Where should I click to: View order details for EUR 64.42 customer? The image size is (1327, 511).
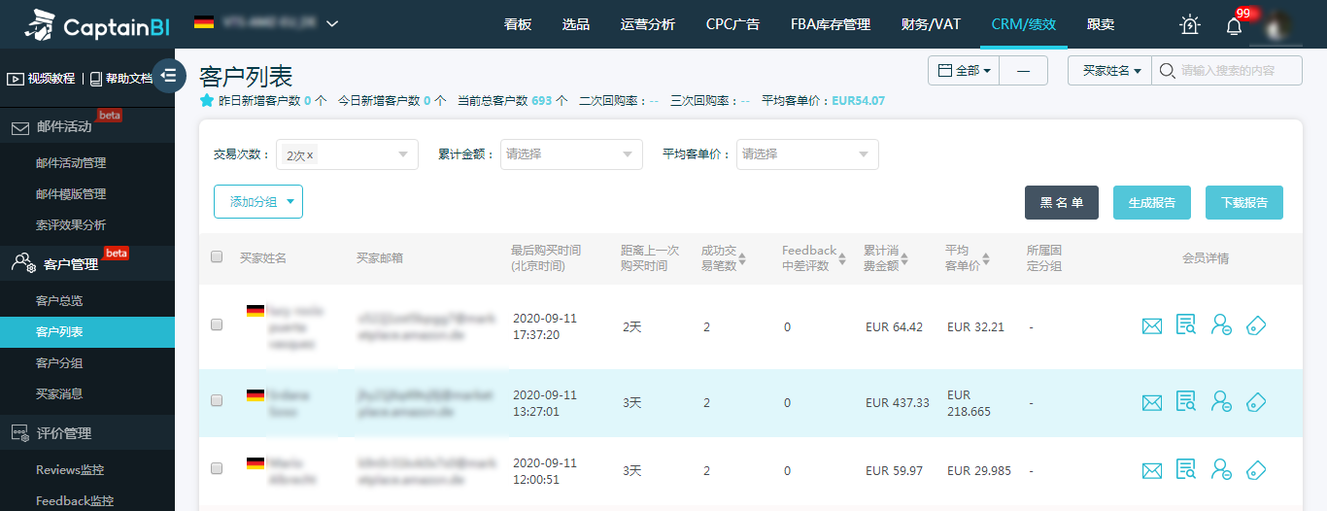click(x=1186, y=325)
